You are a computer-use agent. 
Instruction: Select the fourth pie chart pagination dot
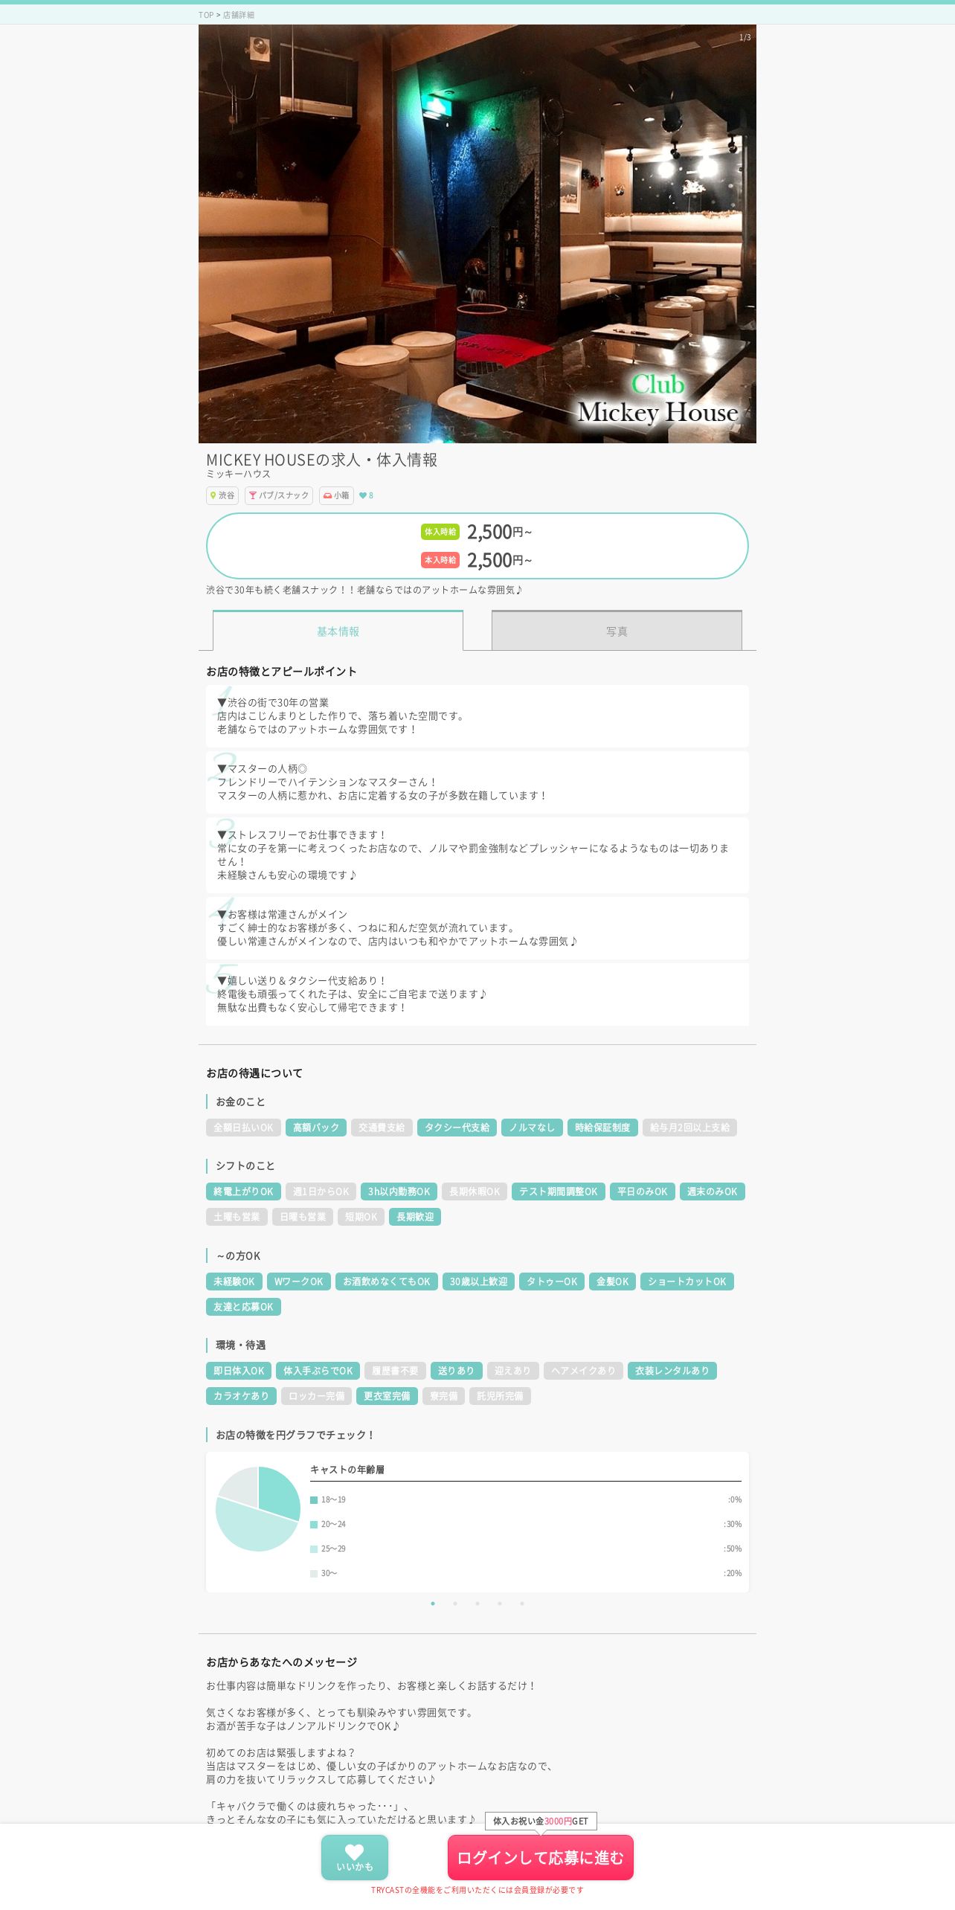coord(500,1604)
